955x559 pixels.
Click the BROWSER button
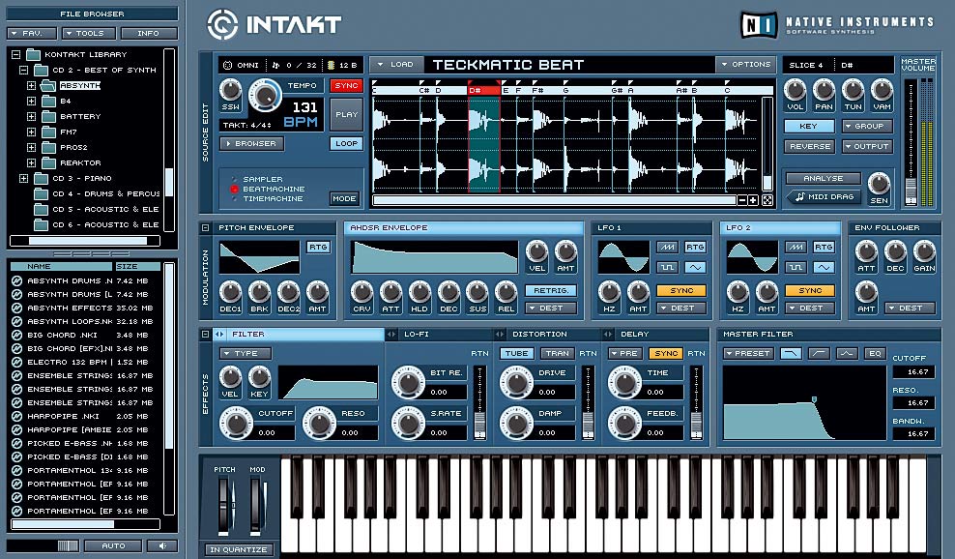pos(252,143)
